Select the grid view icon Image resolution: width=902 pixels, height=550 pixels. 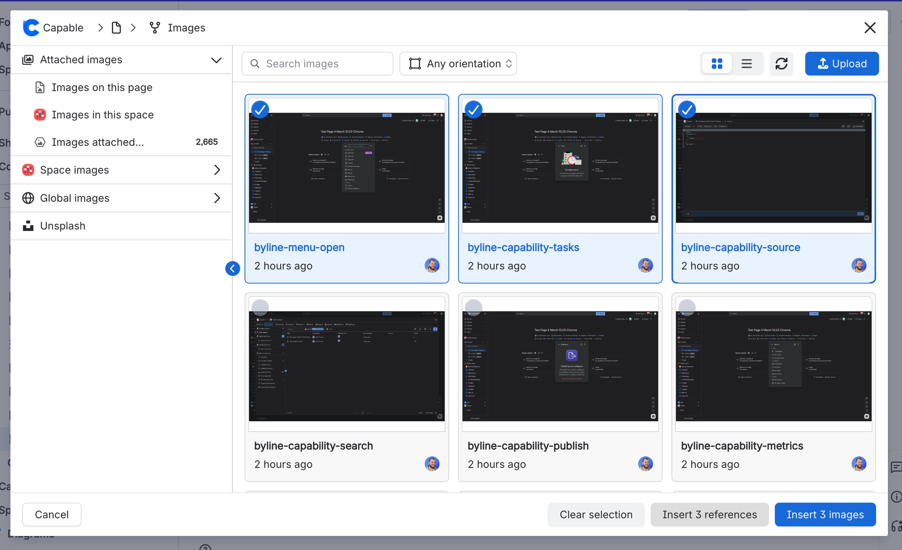pos(717,63)
